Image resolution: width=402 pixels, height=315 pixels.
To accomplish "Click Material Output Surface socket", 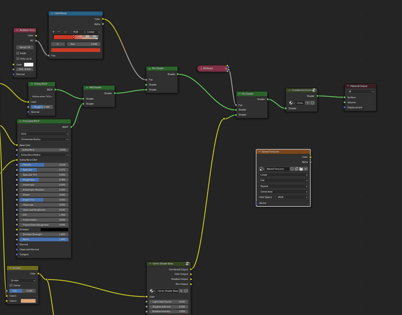I will 345,97.
